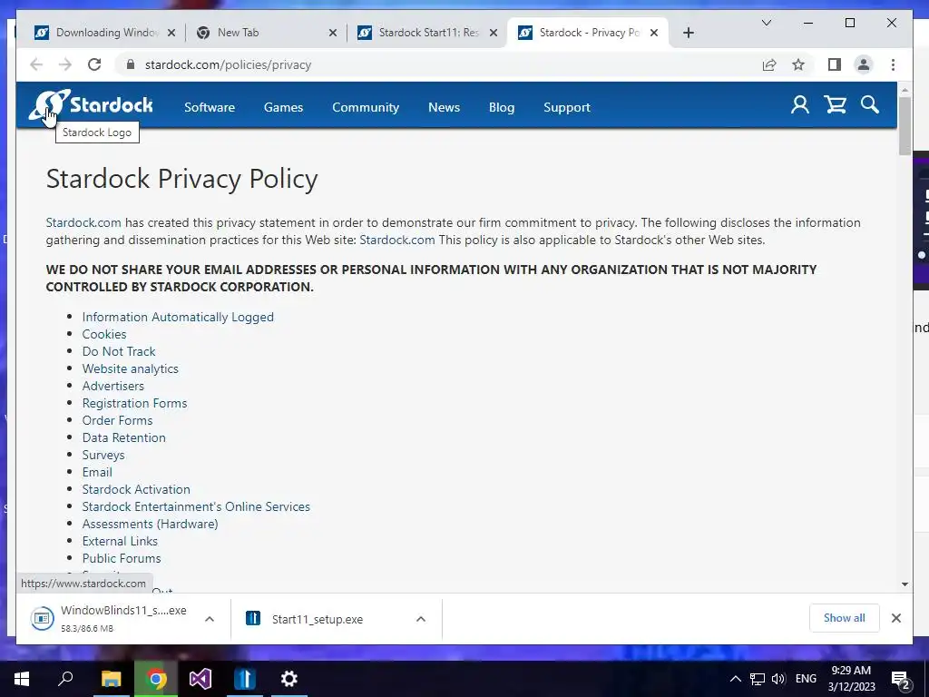The width and height of the screenshot is (929, 697).
Task: Click the browser forward arrow
Action: [x=65, y=64]
